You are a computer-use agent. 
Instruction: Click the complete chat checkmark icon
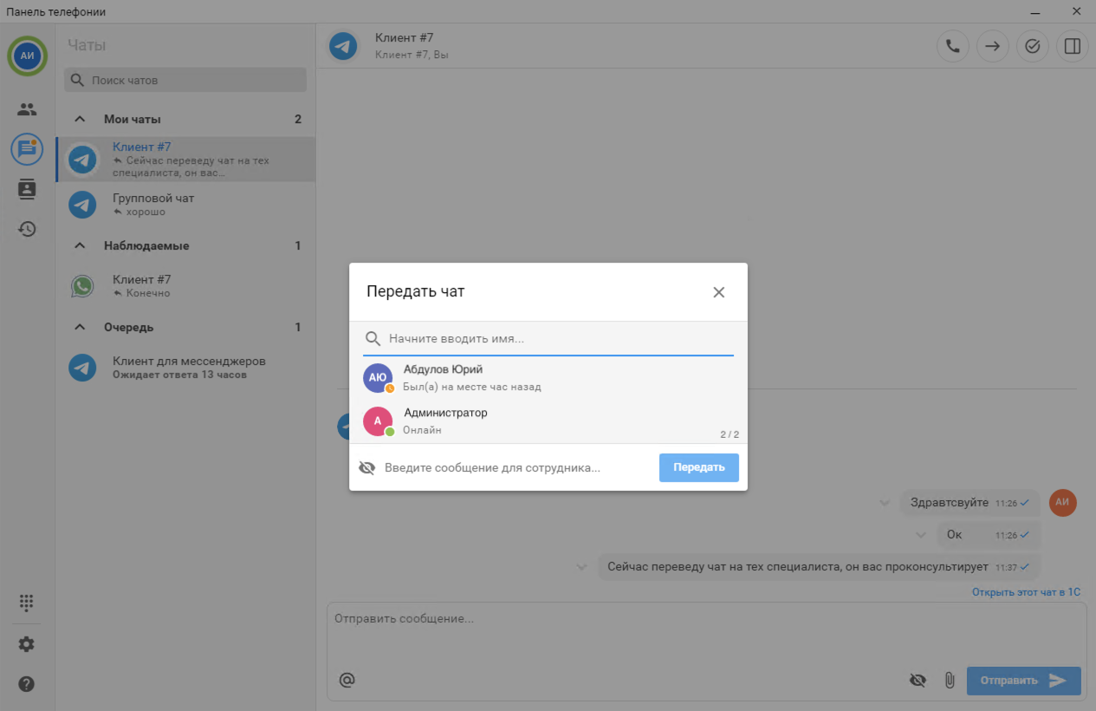1032,47
